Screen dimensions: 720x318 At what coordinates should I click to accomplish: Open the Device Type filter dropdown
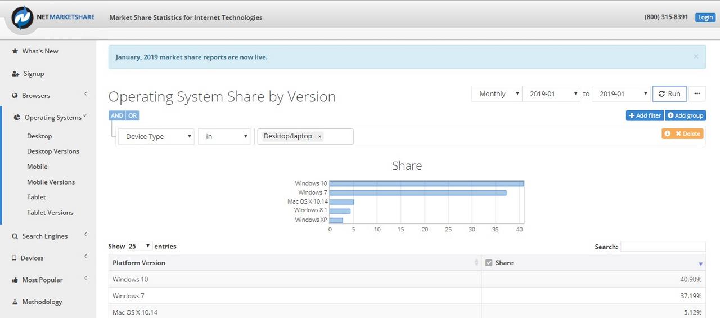pos(156,137)
